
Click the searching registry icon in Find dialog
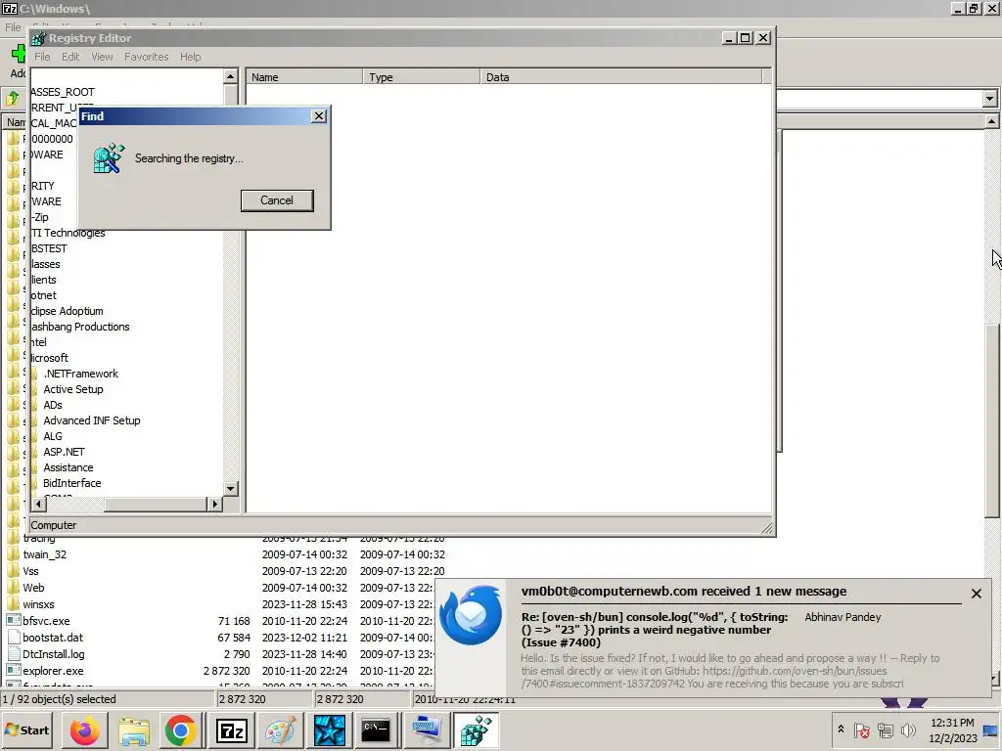(x=109, y=158)
